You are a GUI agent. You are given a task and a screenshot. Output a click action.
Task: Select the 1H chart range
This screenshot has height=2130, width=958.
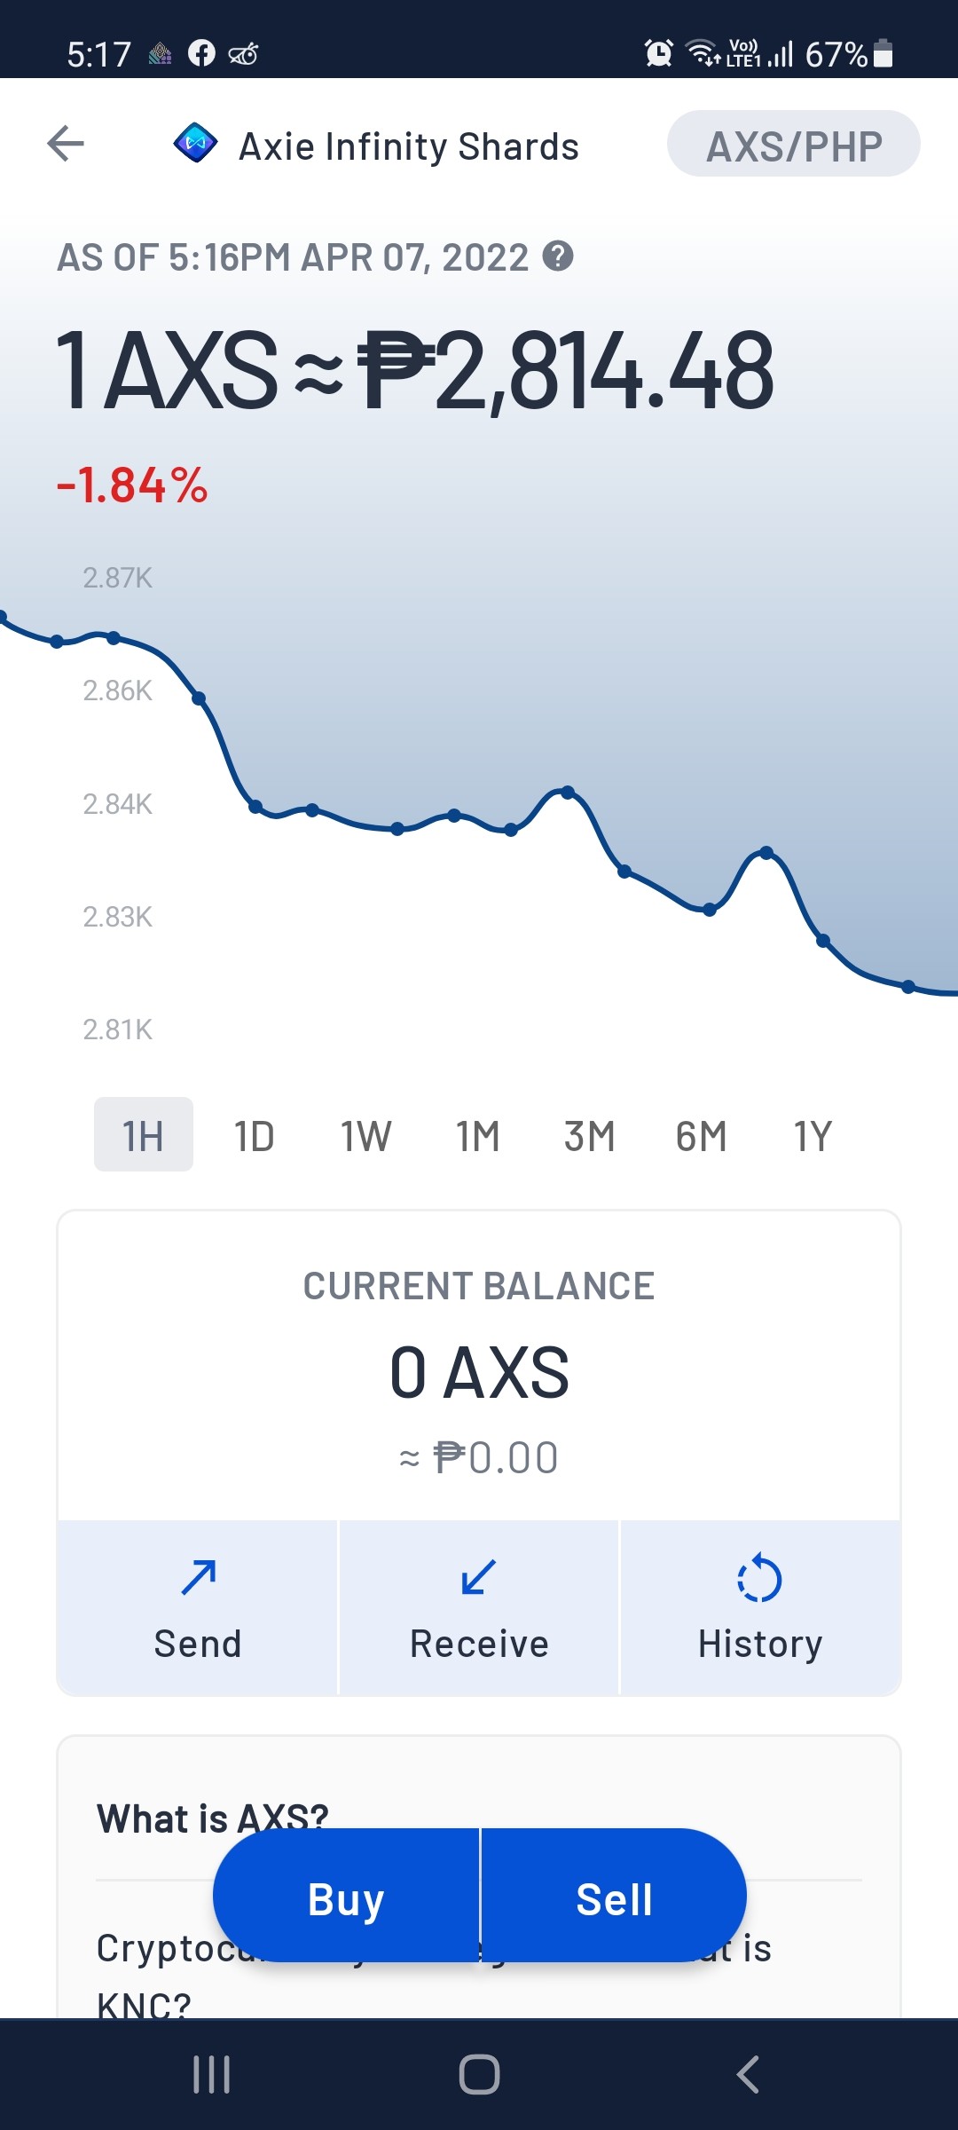[x=144, y=1134]
